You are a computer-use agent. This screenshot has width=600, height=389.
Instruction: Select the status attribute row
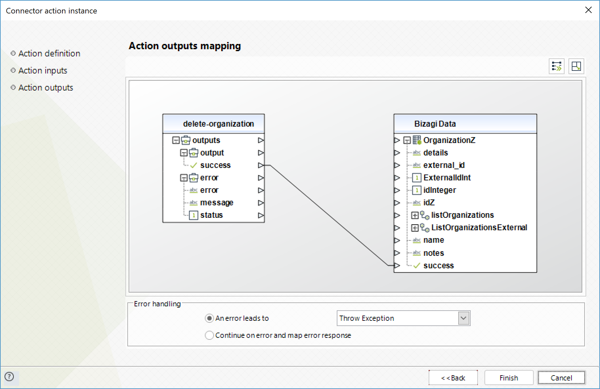click(x=211, y=215)
